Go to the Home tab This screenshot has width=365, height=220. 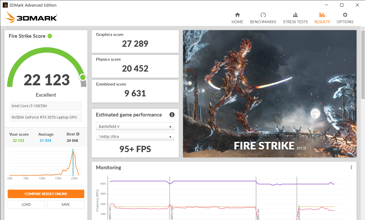point(237,18)
